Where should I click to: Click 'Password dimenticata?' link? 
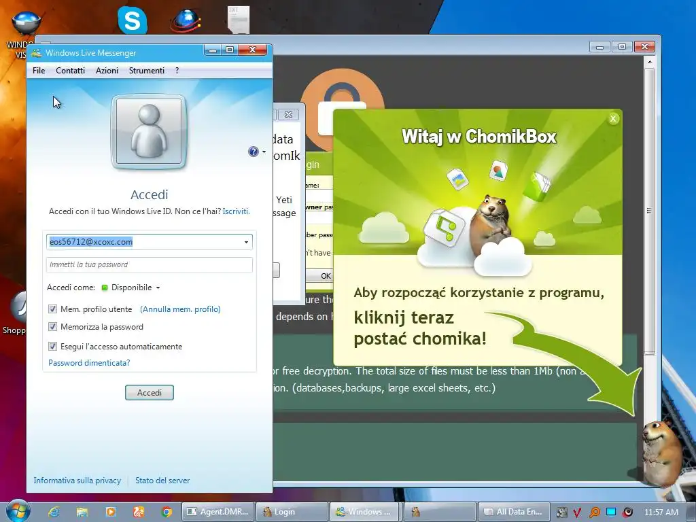(89, 363)
